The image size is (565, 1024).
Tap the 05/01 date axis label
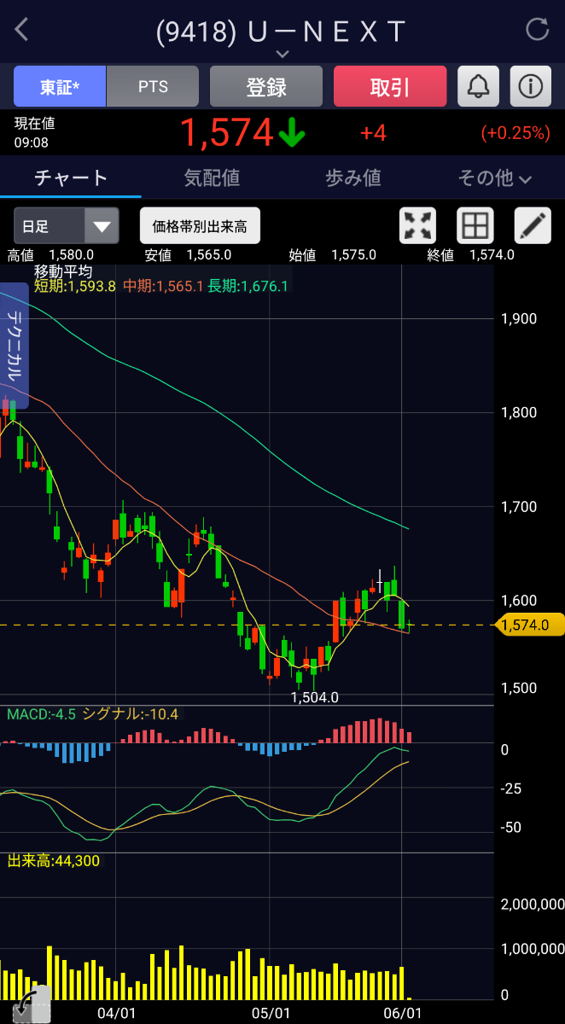(271, 1013)
